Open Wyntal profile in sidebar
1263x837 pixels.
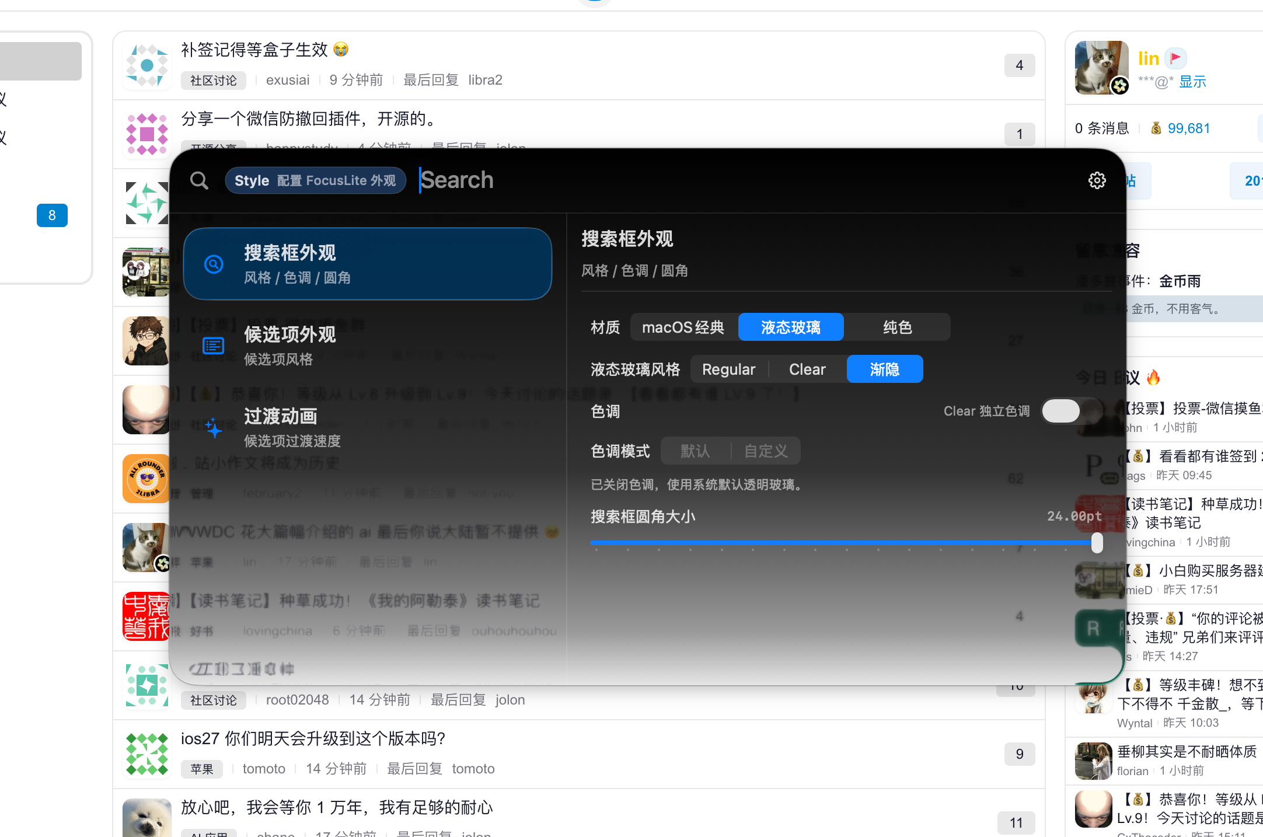click(x=1135, y=723)
